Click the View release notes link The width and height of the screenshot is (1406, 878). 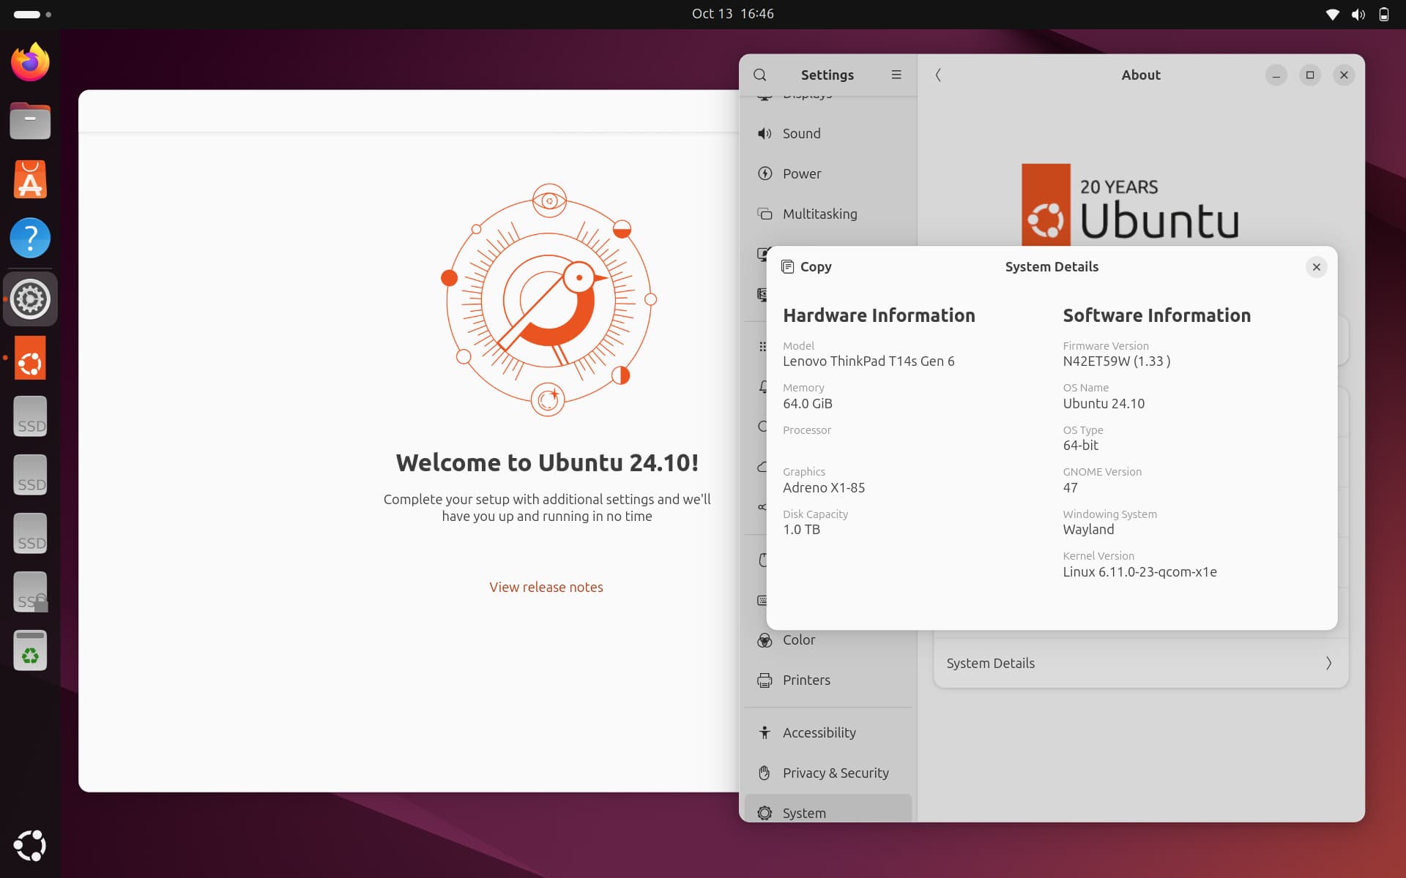(546, 586)
